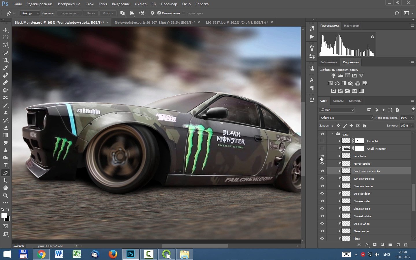Image resolution: width=416 pixels, height=260 pixels.
Task: Open the layer filter Вид dropdown
Action: [337, 110]
